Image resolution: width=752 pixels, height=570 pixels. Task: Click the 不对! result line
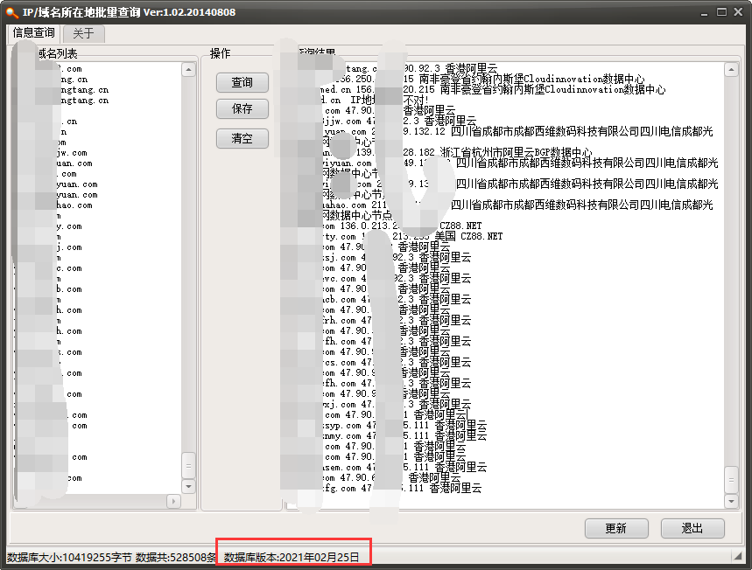coord(375,101)
